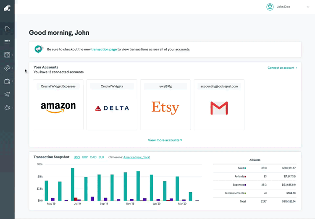Click Connect an account link
The width and height of the screenshot is (315, 219).
click(x=282, y=68)
